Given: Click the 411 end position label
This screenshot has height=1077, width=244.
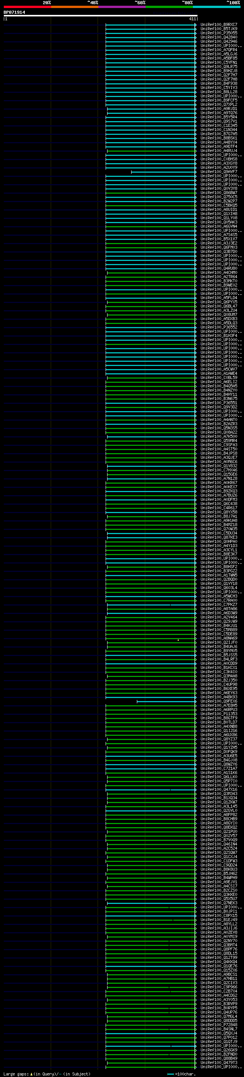Looking at the screenshot, I should point(192,19).
